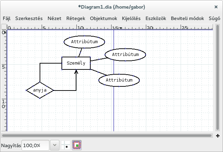Toggle snap to grid button
The image size is (223, 152).
[x=66, y=145]
